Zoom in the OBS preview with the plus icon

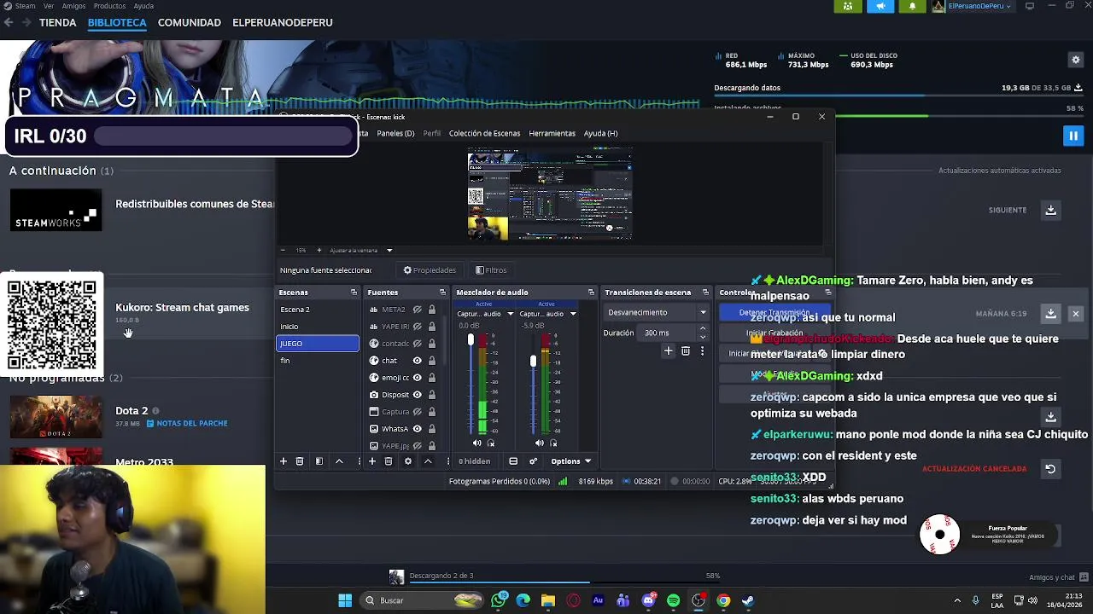click(x=319, y=250)
